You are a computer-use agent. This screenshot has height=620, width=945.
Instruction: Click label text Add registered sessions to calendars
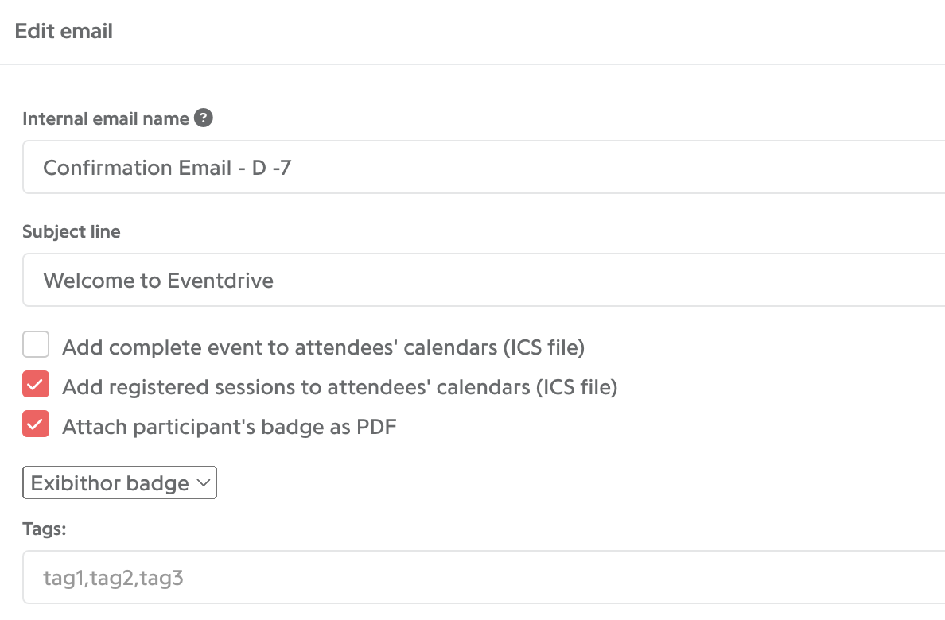[x=340, y=387]
